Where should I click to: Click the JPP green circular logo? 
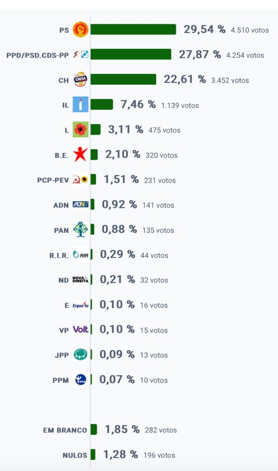point(80,355)
